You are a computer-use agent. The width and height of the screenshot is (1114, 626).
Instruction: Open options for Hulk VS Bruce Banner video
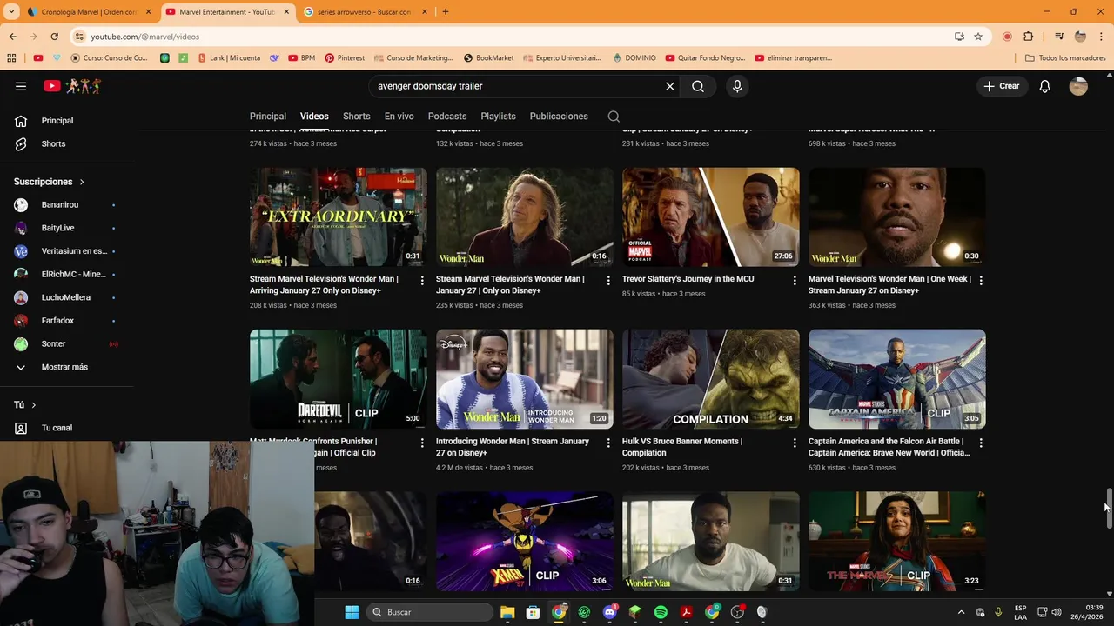(x=795, y=443)
